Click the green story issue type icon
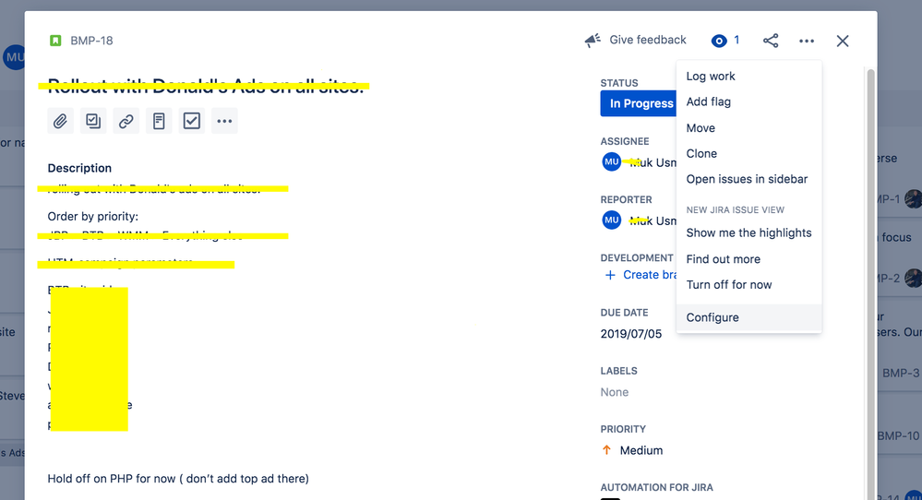This screenshot has width=922, height=500. (55, 41)
